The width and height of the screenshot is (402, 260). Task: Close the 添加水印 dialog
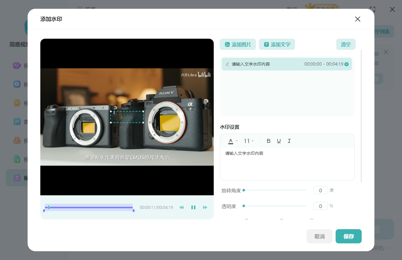point(358,19)
